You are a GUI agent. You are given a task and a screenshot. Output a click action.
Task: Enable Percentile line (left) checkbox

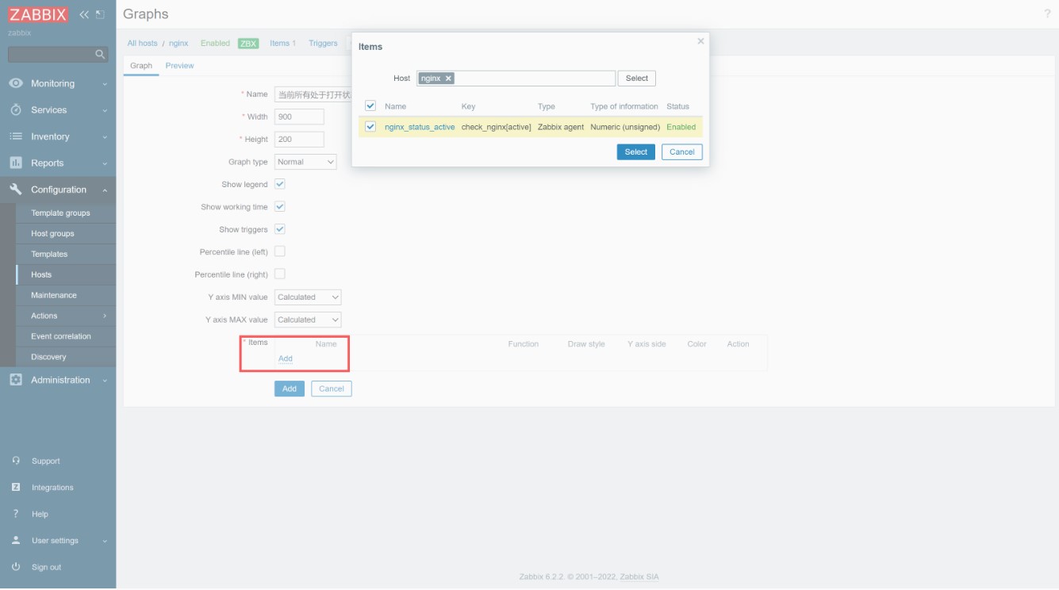click(279, 251)
